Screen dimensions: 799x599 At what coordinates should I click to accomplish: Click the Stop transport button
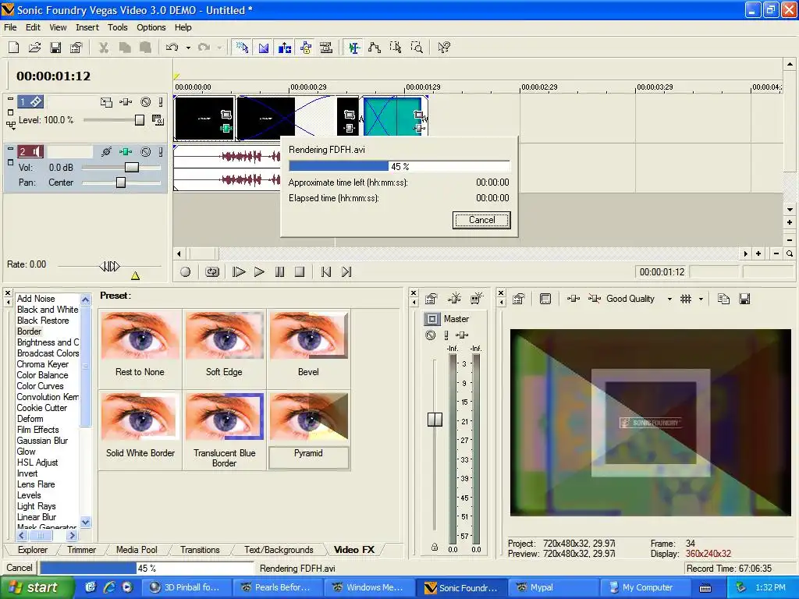point(300,272)
